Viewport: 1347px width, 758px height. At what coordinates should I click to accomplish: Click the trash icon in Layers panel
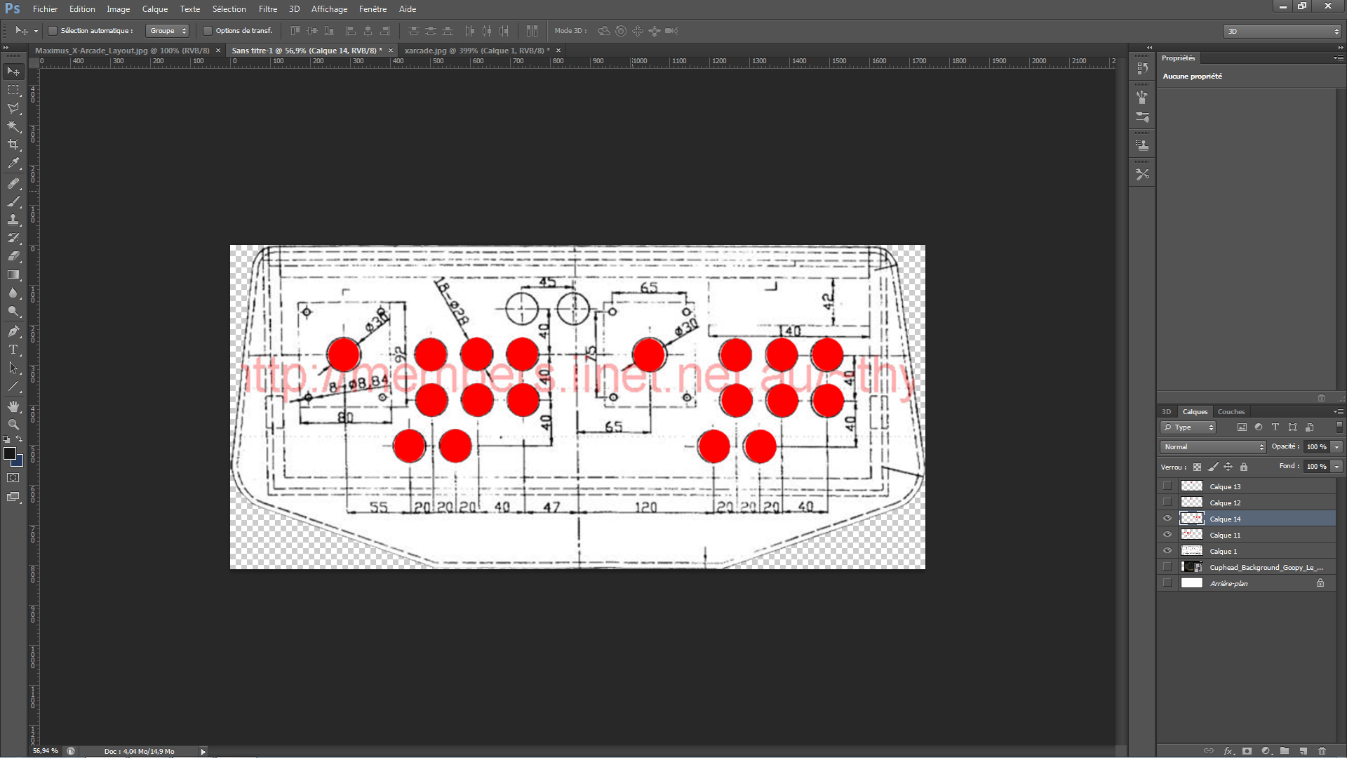(x=1322, y=751)
